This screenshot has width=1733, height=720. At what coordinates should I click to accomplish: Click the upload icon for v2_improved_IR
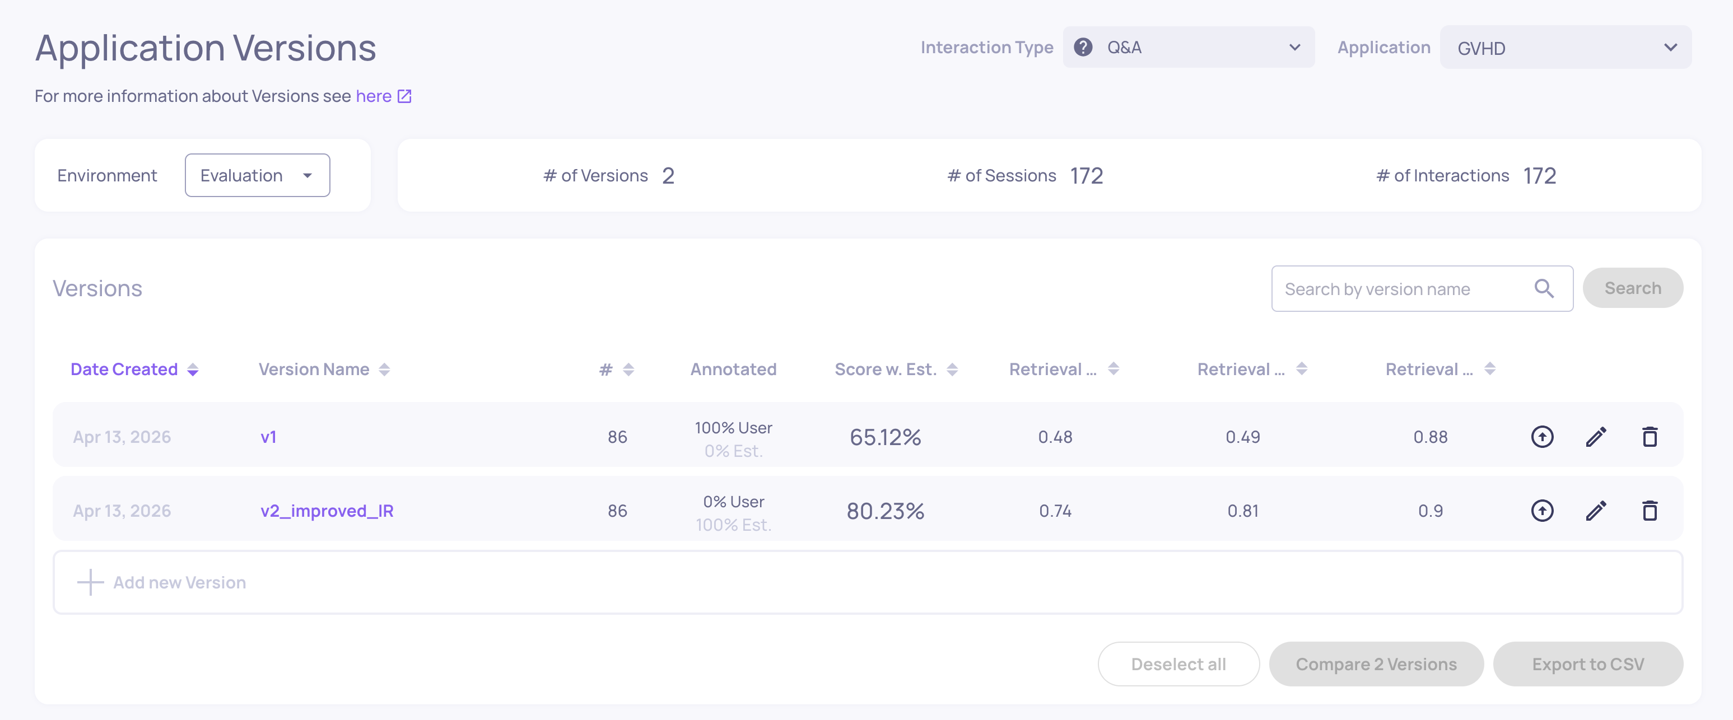1542,511
